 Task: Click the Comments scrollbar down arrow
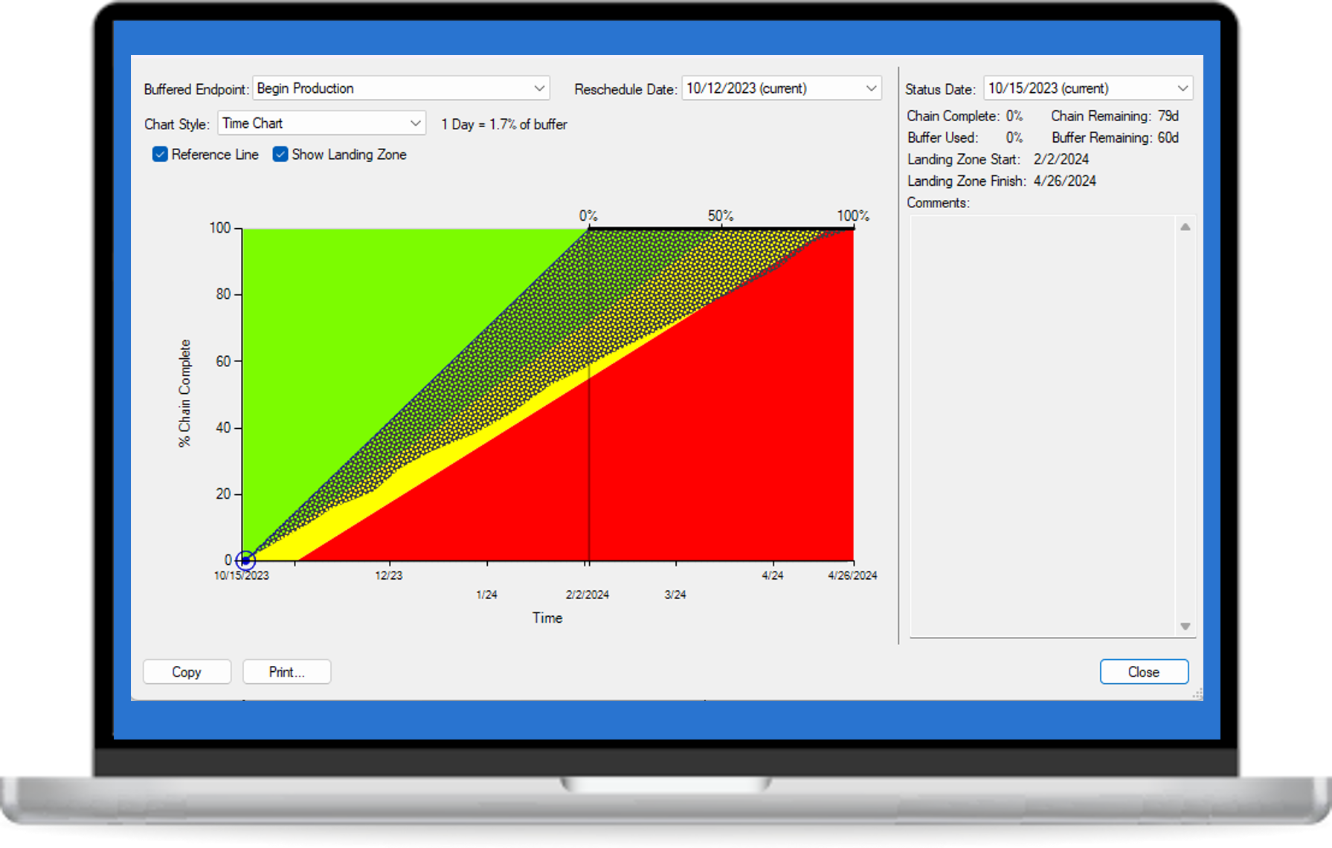pos(1186,625)
